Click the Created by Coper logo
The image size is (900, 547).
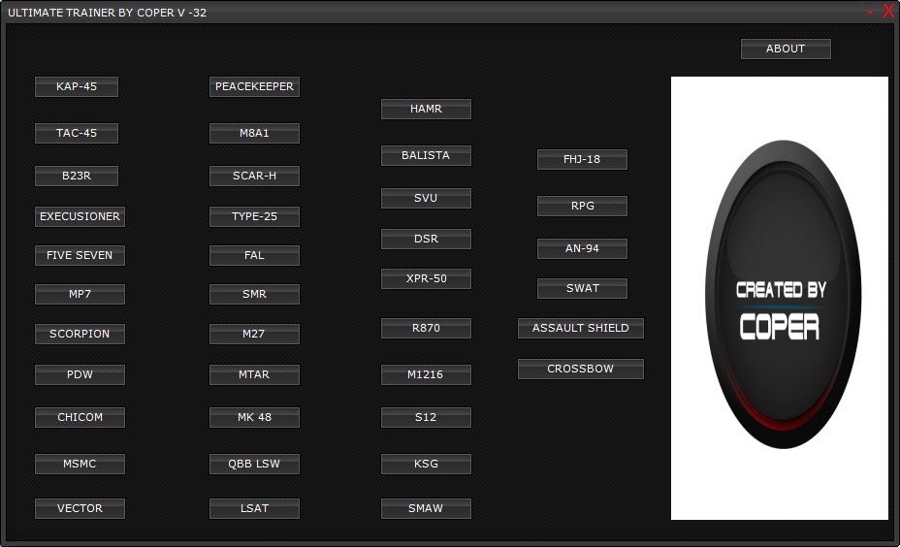coord(783,295)
